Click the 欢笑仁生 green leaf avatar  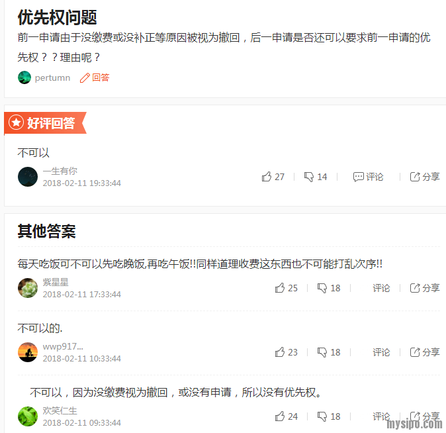(x=28, y=416)
